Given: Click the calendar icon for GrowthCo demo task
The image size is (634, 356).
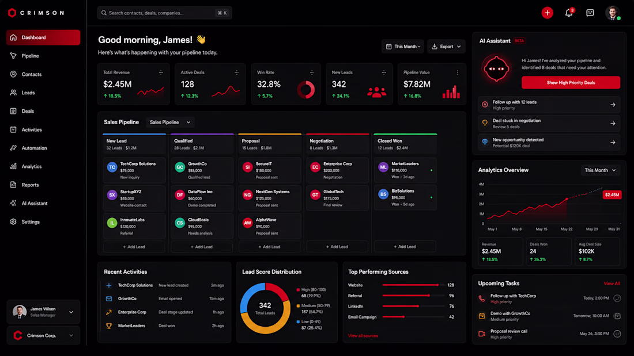Looking at the screenshot, I should 482,316.
